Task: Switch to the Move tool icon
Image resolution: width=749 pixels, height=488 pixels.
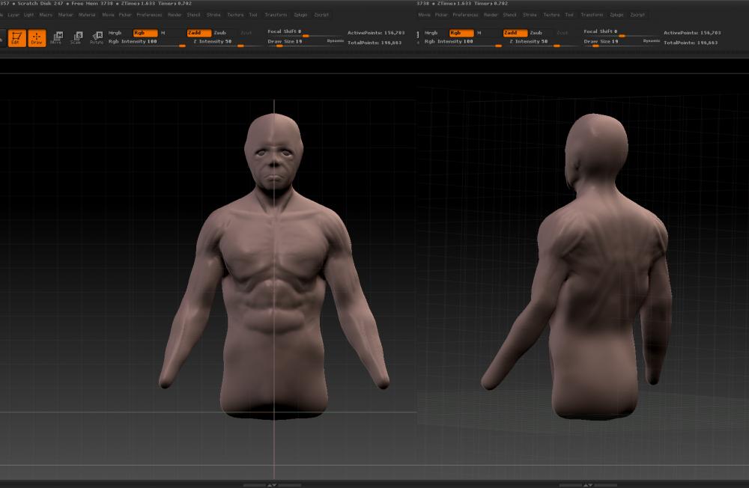Action: point(56,37)
